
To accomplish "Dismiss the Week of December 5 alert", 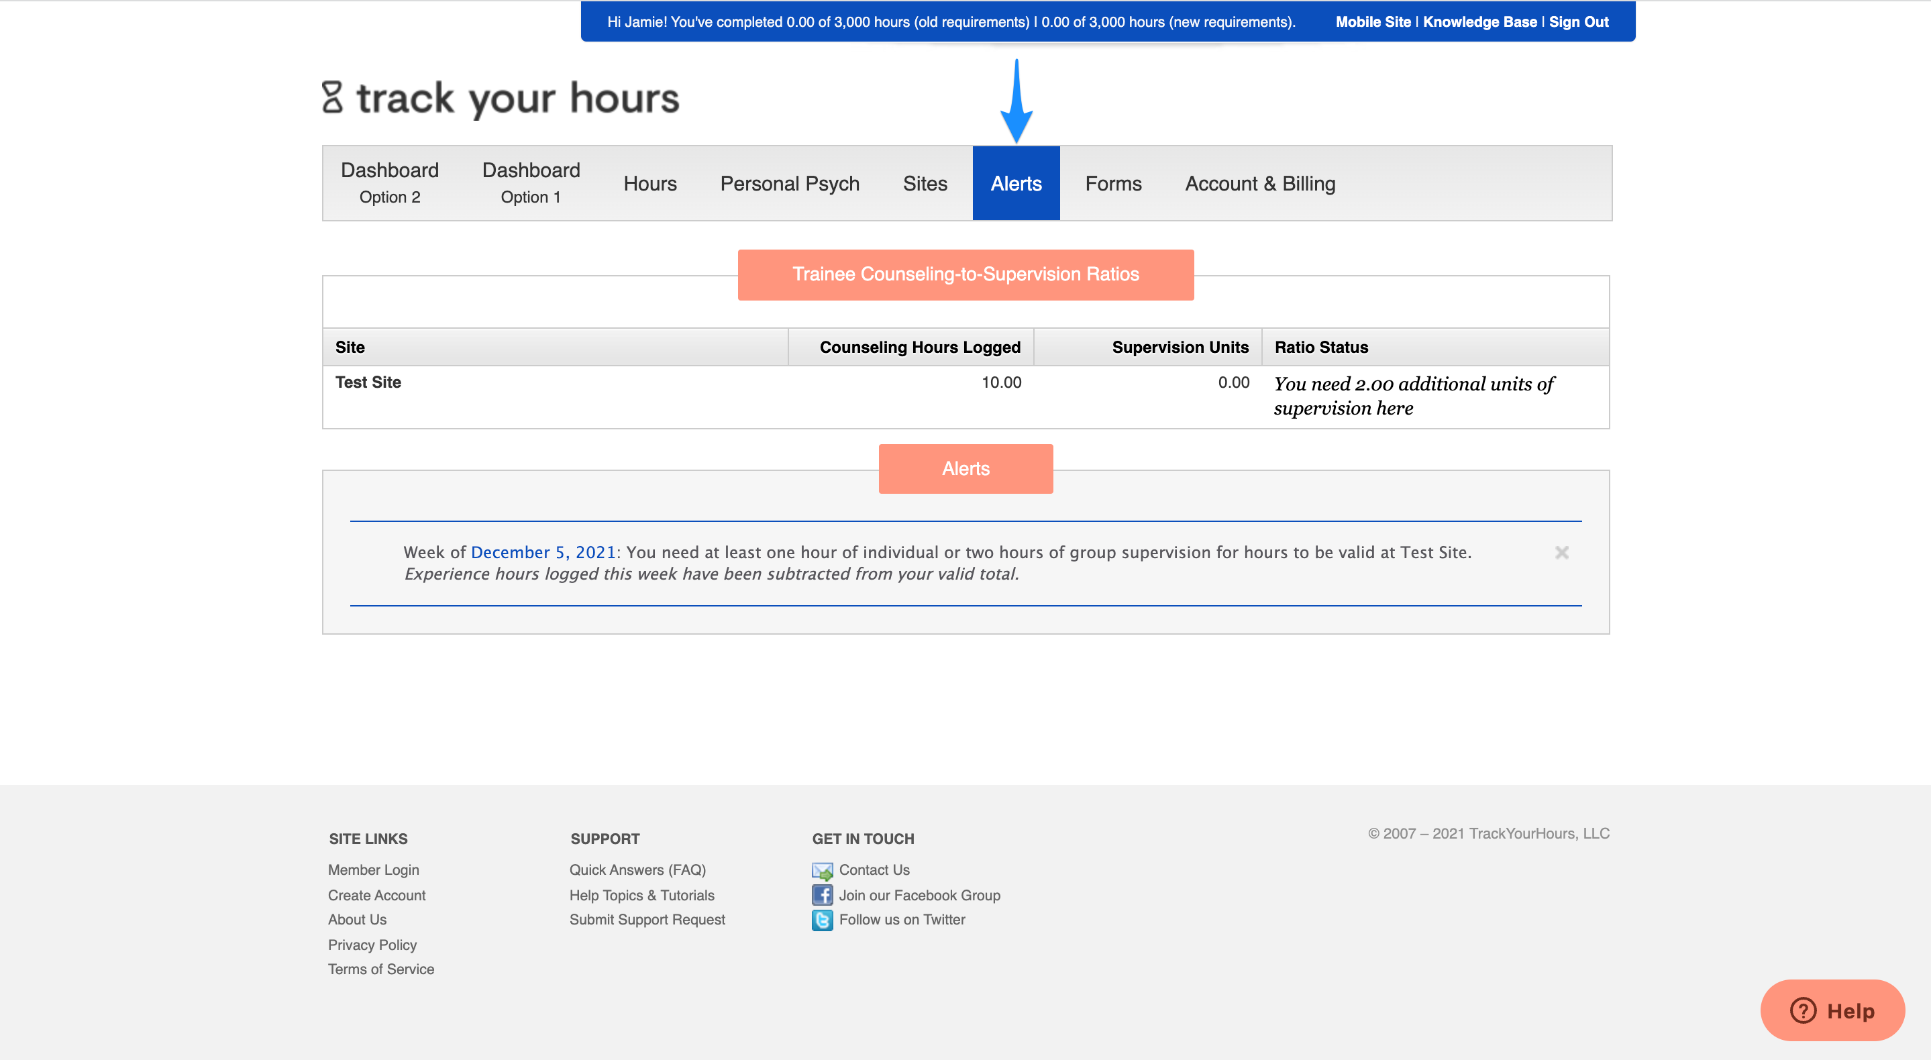I will (1562, 554).
